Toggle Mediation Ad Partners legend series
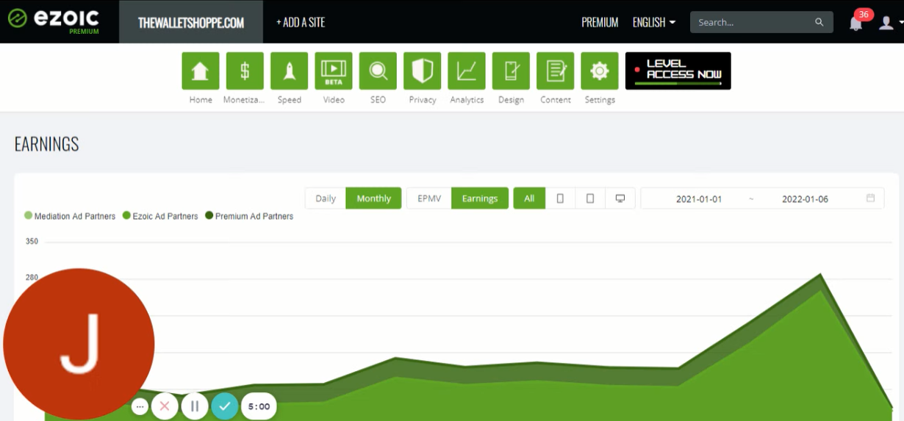 (70, 216)
